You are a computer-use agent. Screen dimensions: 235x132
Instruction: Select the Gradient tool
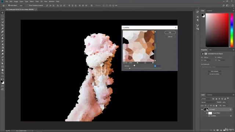coord(3,48)
